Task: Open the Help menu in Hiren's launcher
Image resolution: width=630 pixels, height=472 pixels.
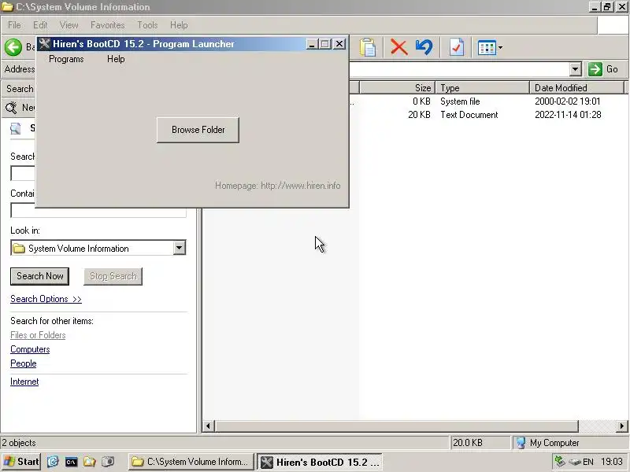Action: (116, 59)
